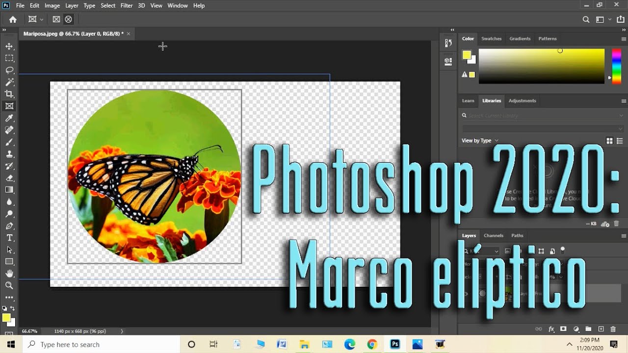
Task: Click the Add layer style fx button
Action: tap(551, 329)
